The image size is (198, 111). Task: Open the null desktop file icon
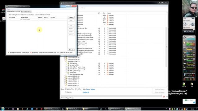(x=192, y=85)
